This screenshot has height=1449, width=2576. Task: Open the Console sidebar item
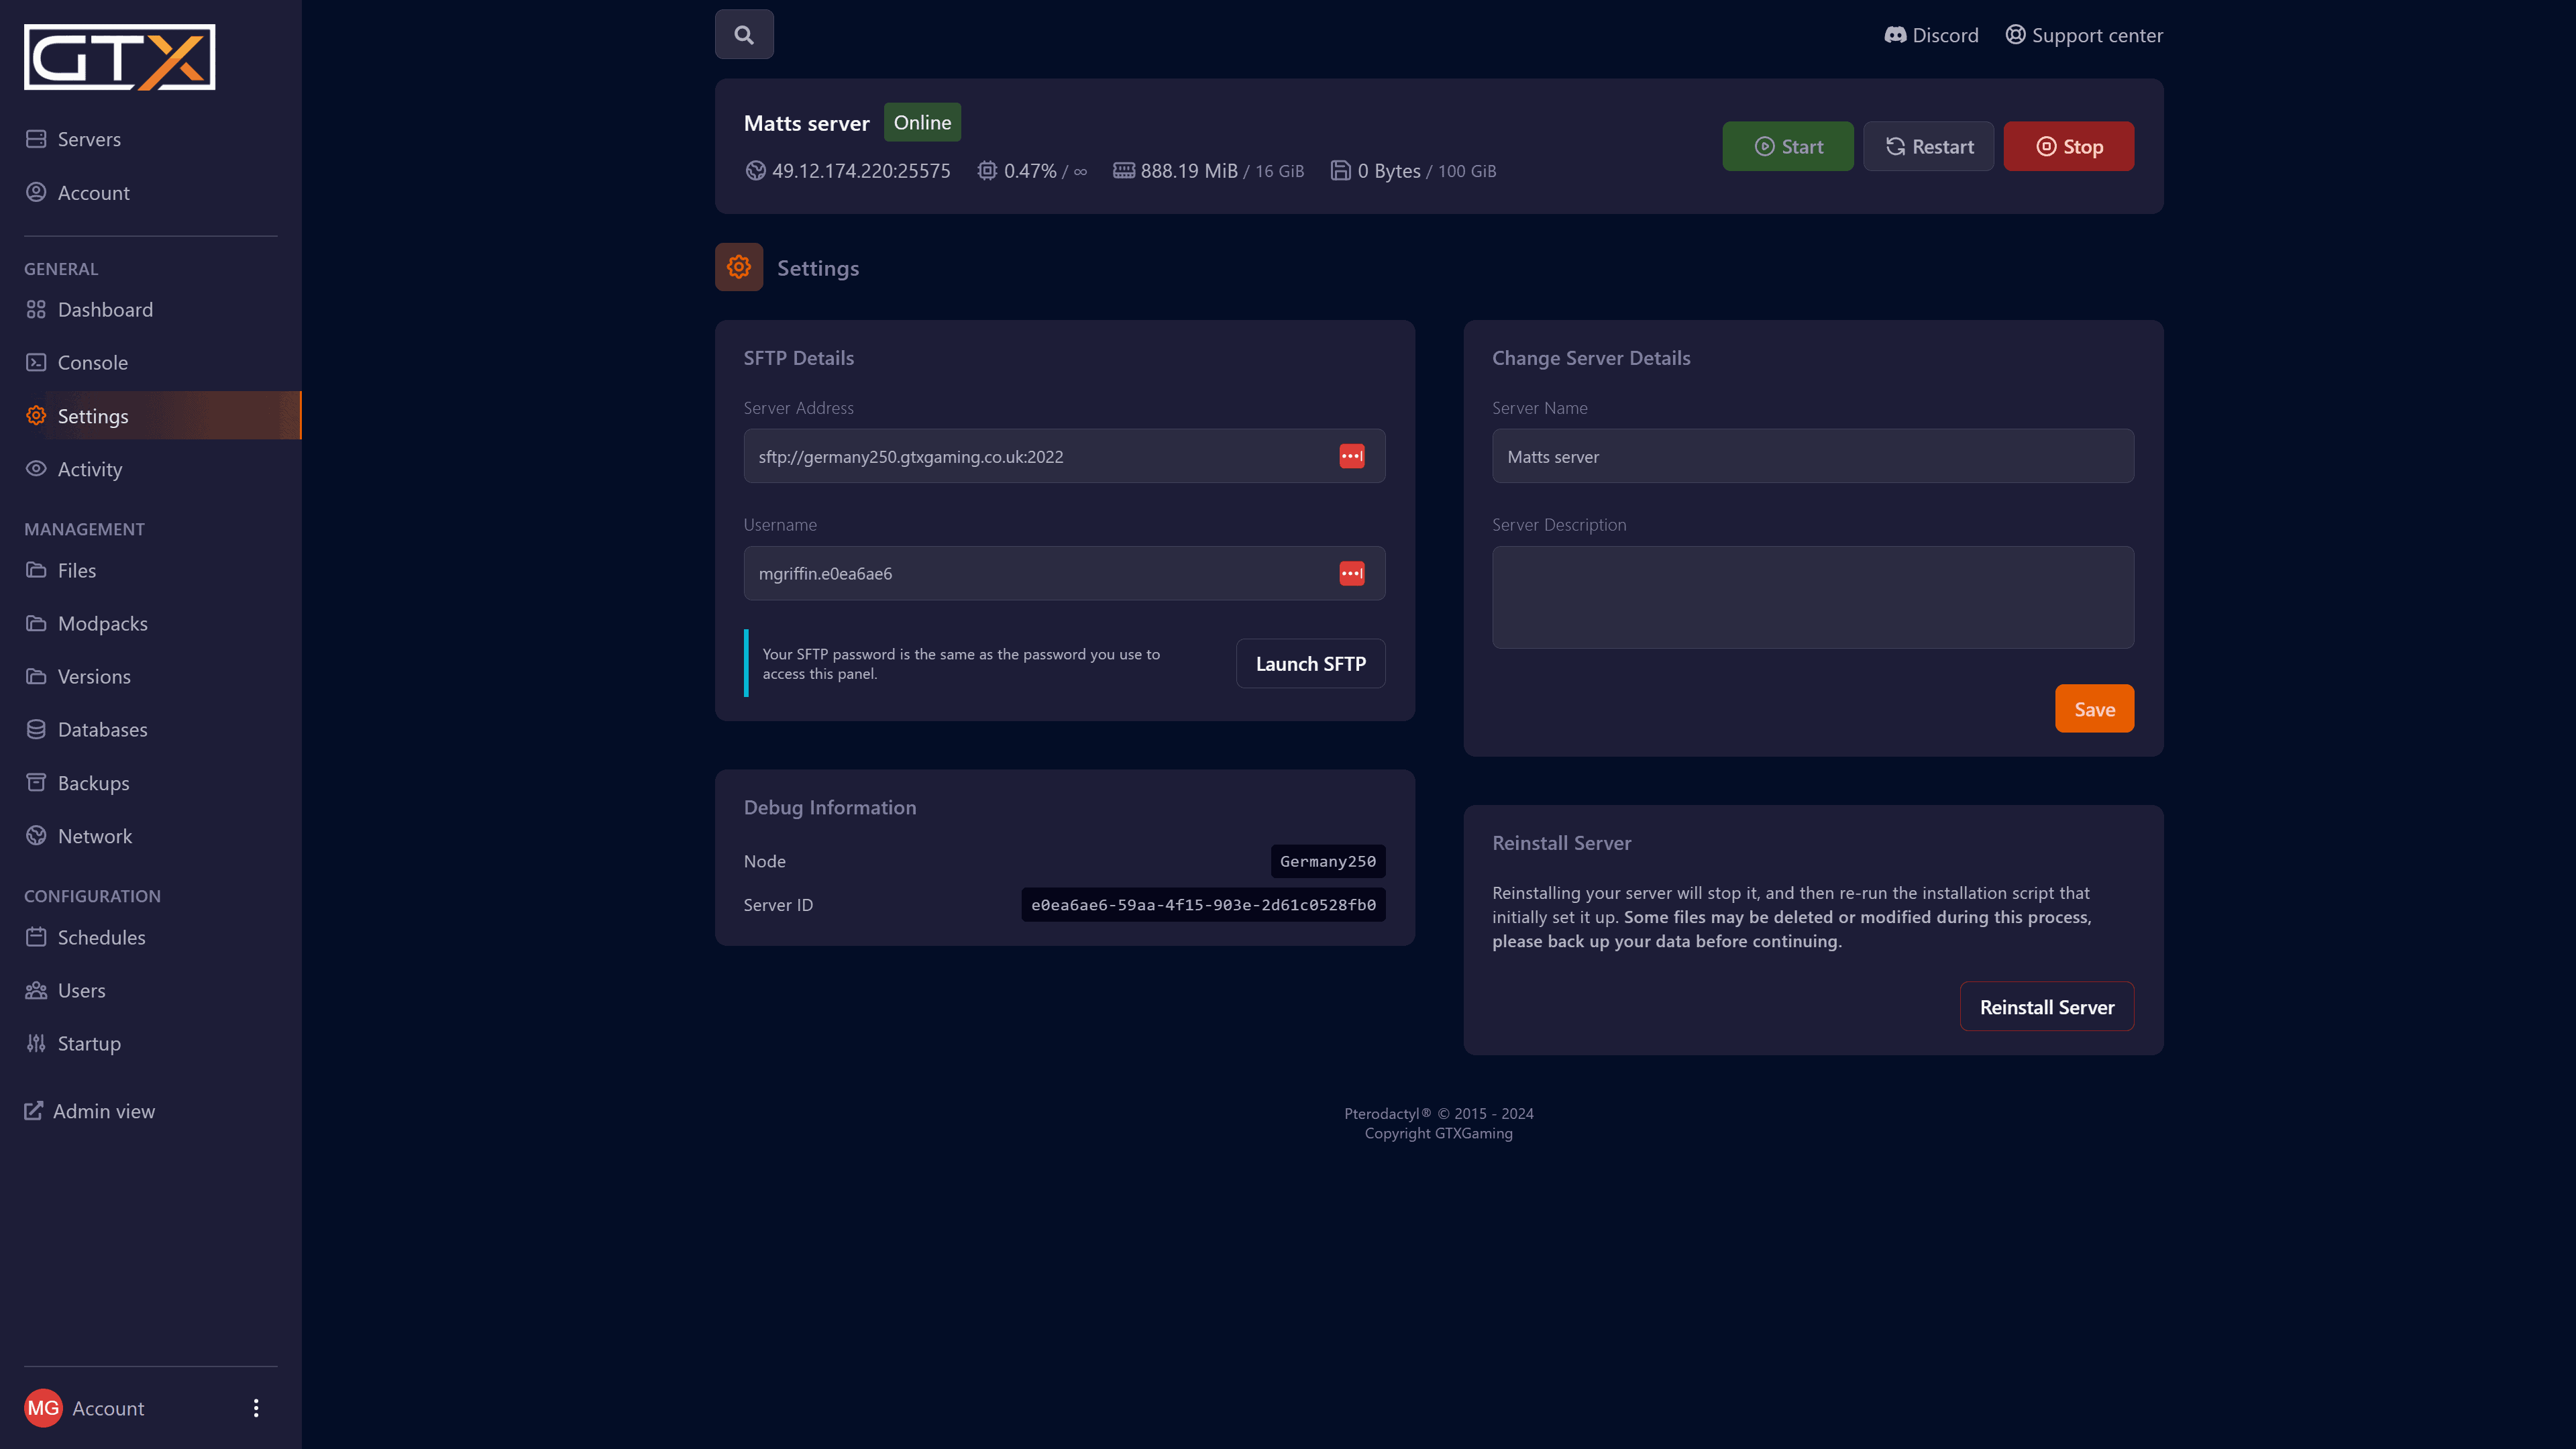[x=93, y=362]
